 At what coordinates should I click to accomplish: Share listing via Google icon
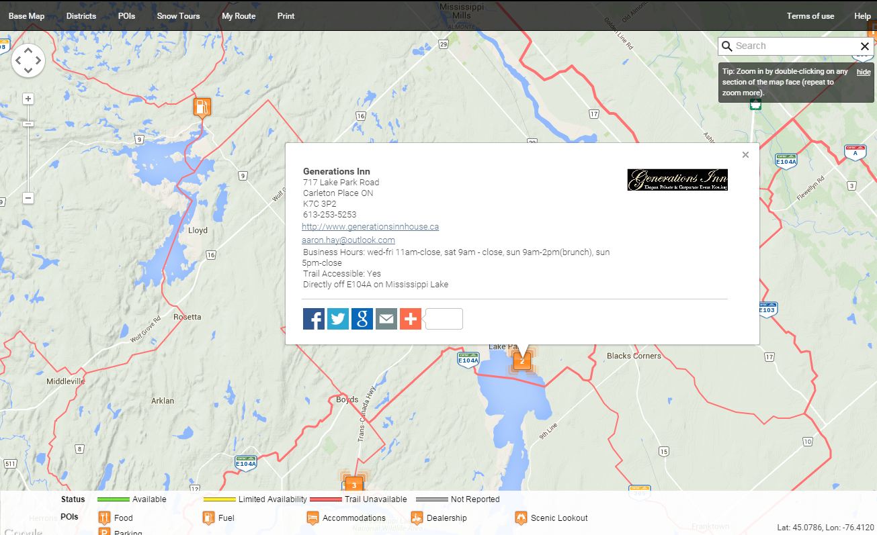tap(362, 319)
